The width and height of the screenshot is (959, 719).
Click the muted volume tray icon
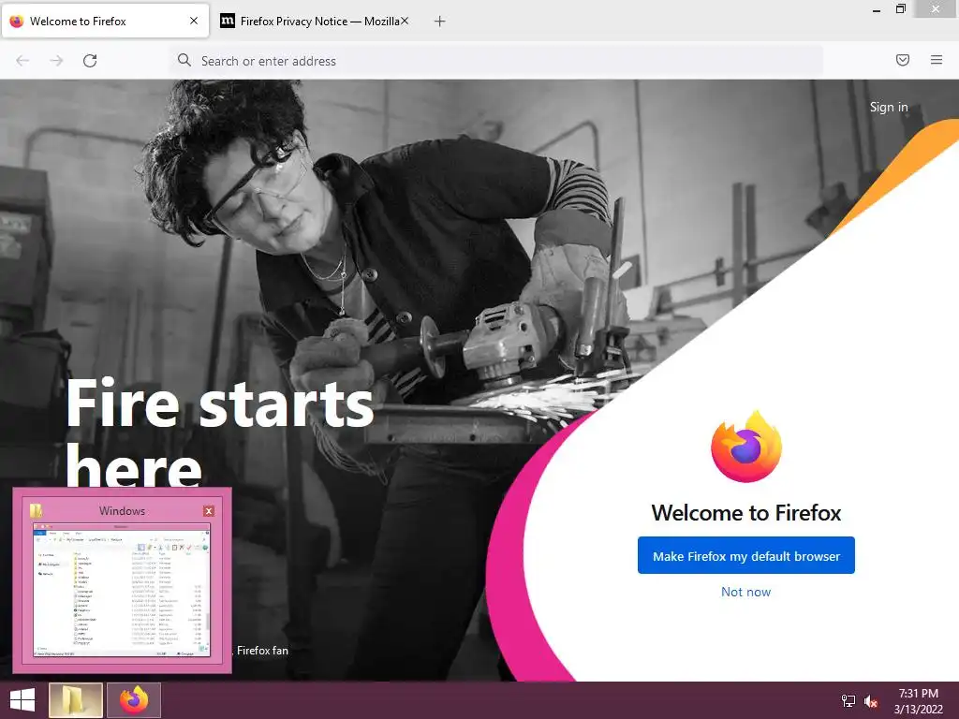click(871, 701)
